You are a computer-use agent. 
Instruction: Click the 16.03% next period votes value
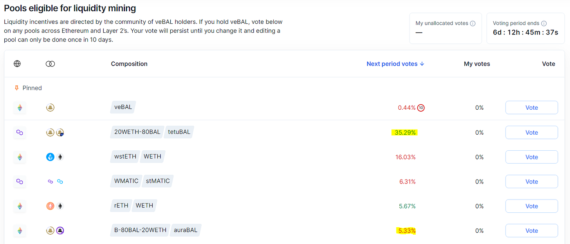tap(405, 157)
